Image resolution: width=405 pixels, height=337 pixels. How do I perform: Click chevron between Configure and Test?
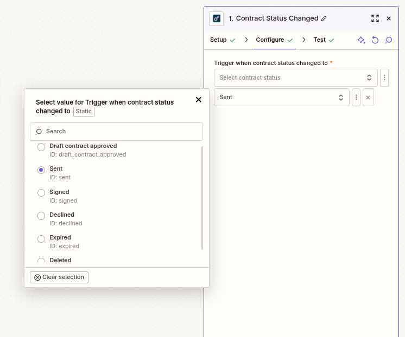click(304, 40)
